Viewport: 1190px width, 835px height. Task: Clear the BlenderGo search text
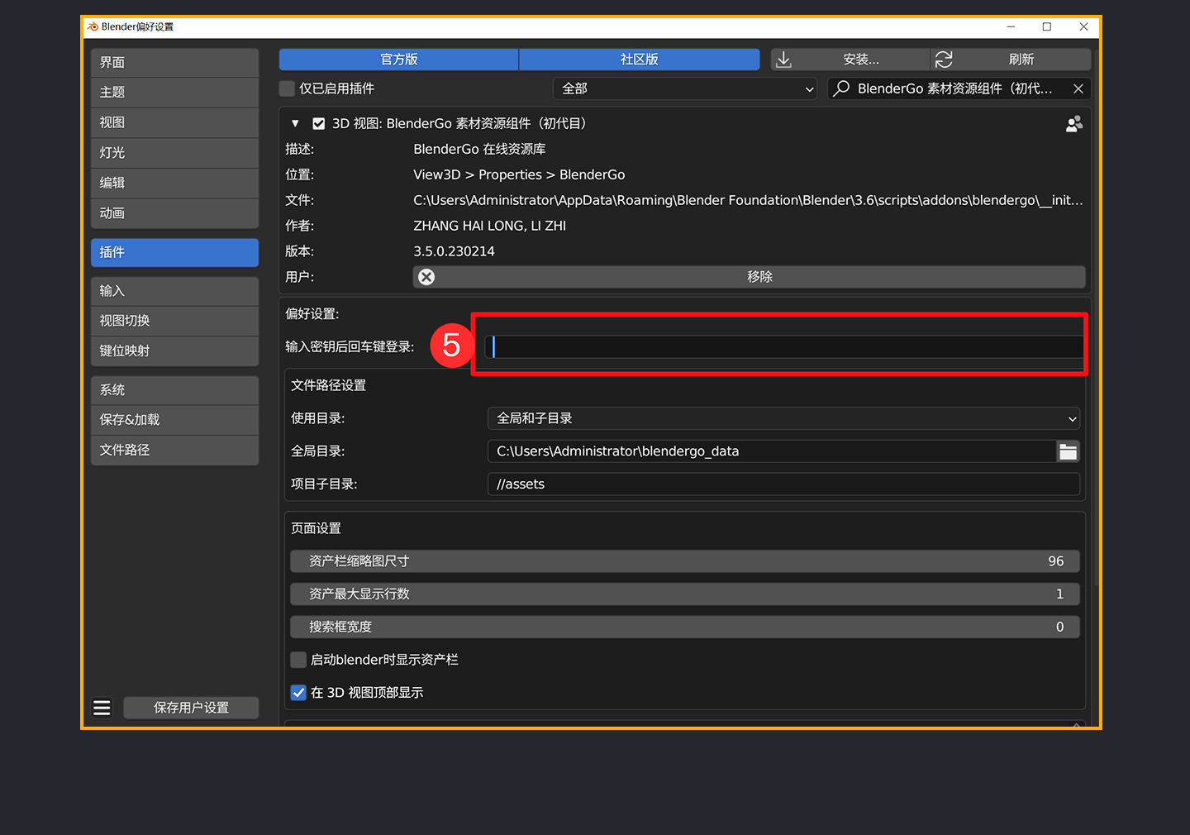coord(1078,88)
